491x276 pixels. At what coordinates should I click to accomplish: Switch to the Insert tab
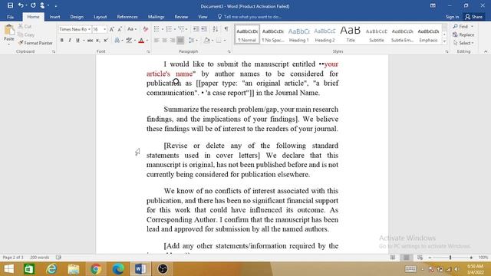coord(54,17)
